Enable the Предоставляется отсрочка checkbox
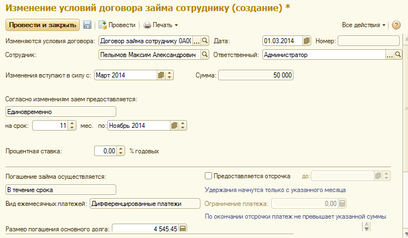This screenshot has width=408, height=238. 209,176
